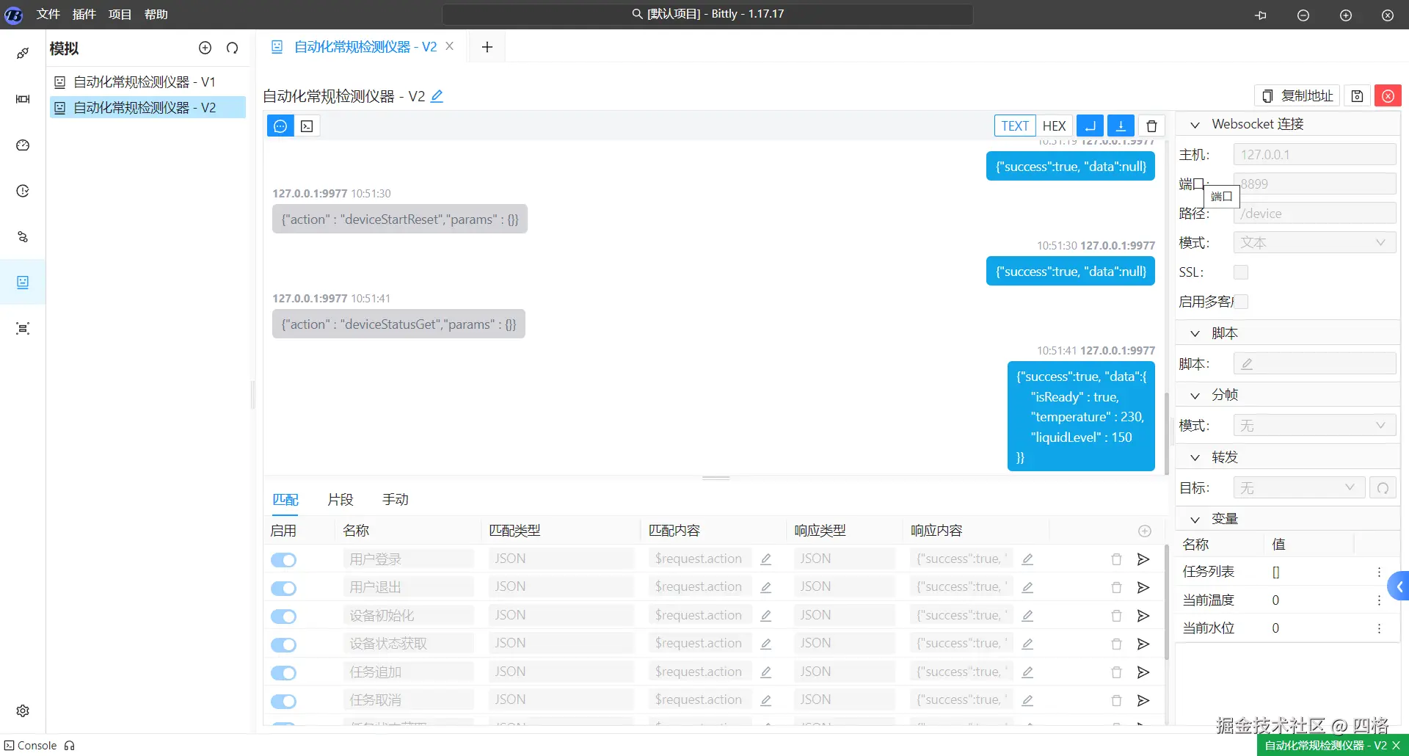Open the 文件 menu
This screenshot has height=756, width=1409.
pos(48,14)
